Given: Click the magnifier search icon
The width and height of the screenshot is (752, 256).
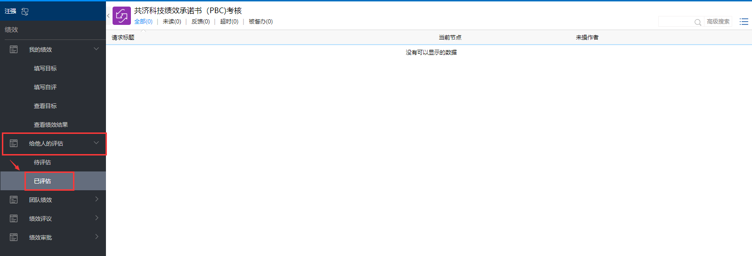Looking at the screenshot, I should coord(697,22).
